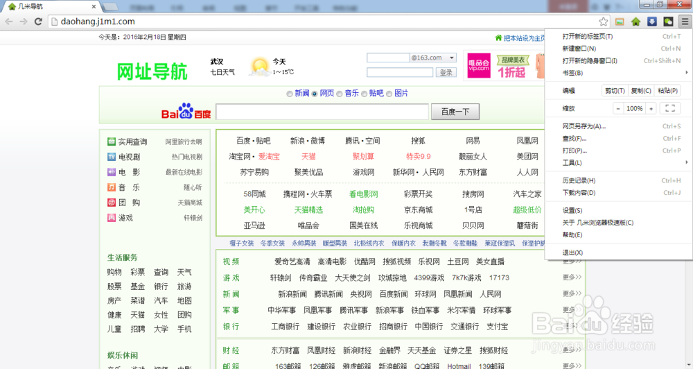Click the mail username input field
The image size is (693, 369).
[x=388, y=58]
